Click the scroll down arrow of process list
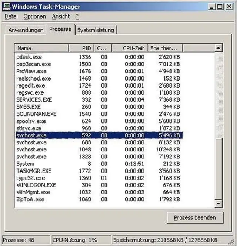Viewport: 237px width, 246px height. (x=218, y=204)
